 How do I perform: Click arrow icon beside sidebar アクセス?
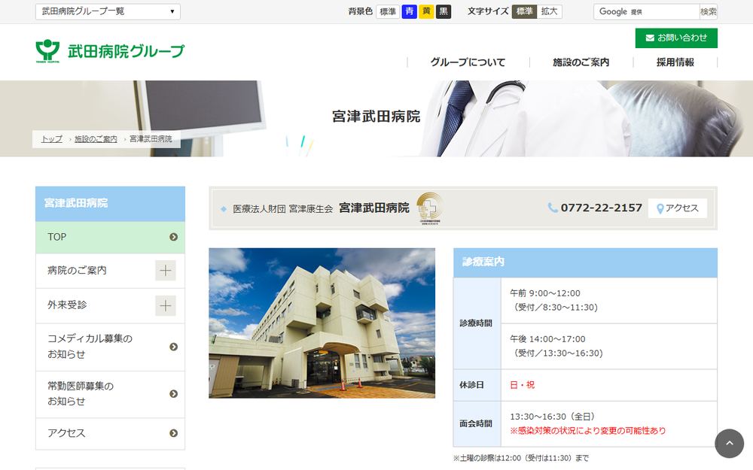(173, 433)
